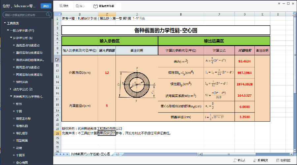The image size is (297, 165).
Task: Select the 空心圆 sheet tab
Action: [x=91, y=154]
